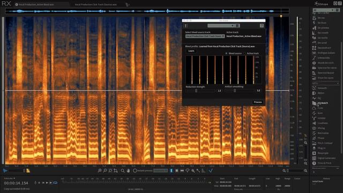The width and height of the screenshot is (343, 193).
Task: Open the Signal Generator module
Action: 326,158
